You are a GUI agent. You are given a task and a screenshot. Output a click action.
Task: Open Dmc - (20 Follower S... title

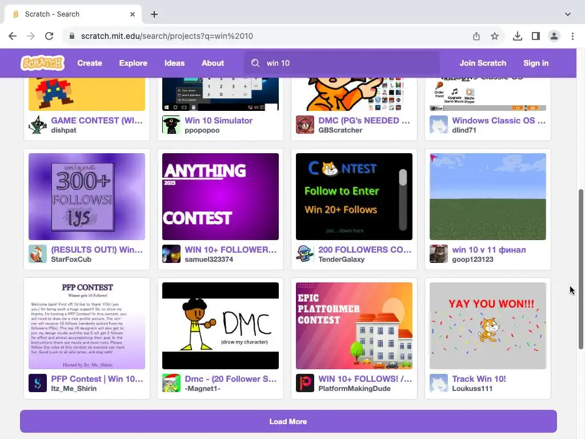pos(231,379)
